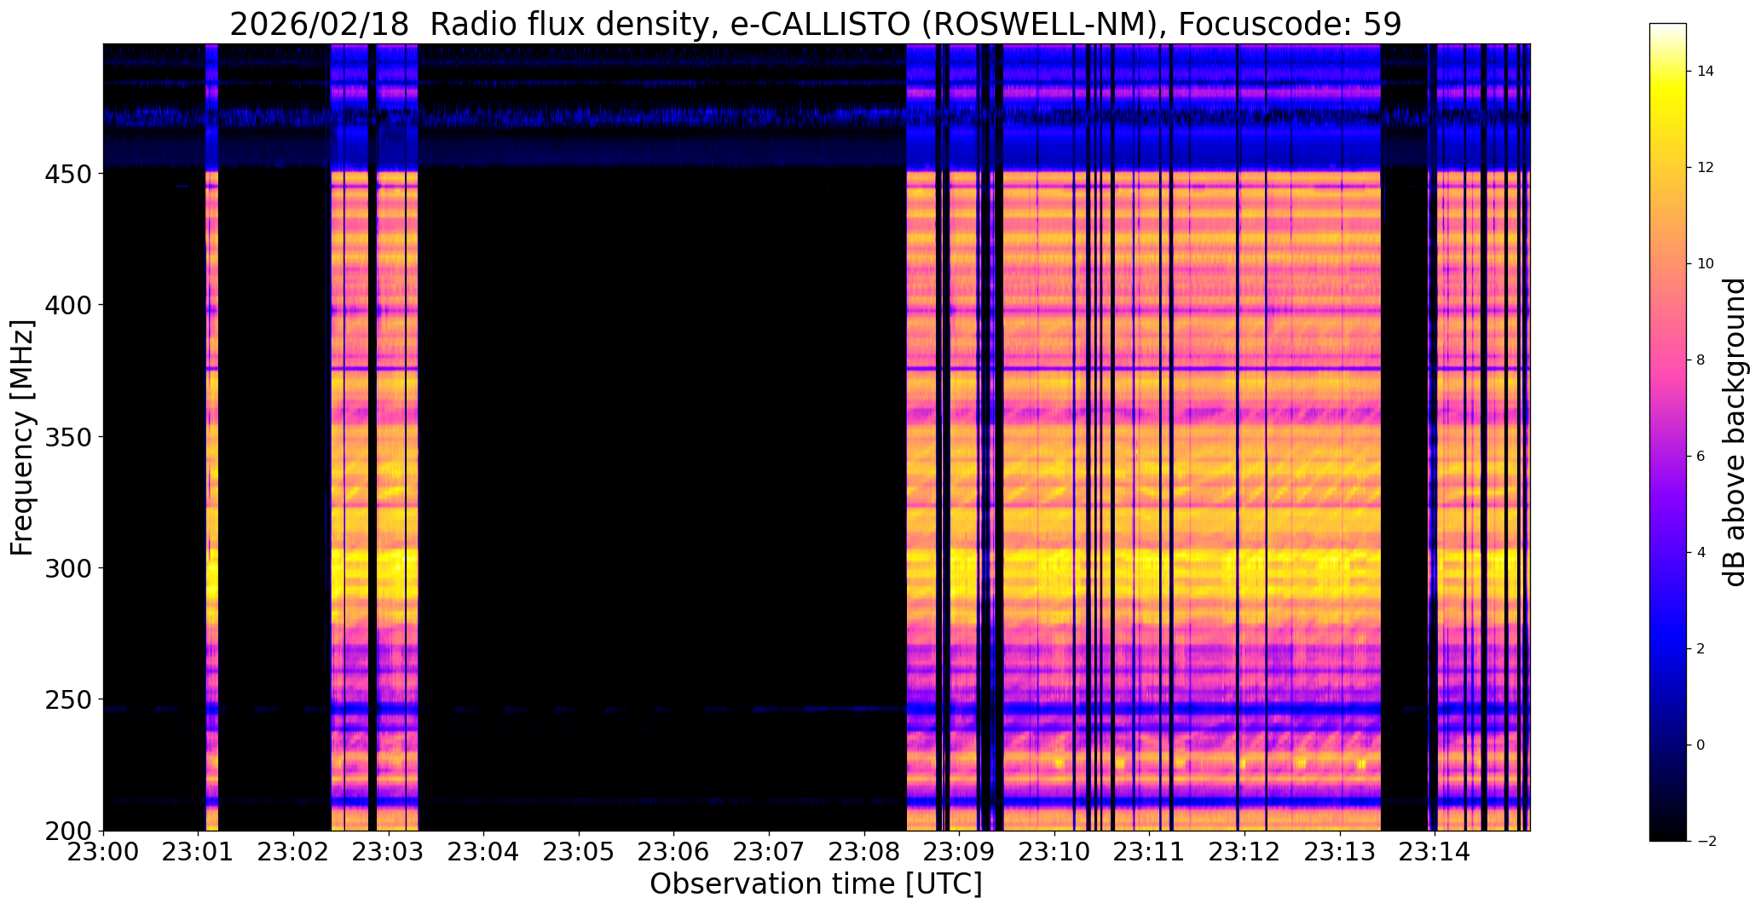
Task: Click the 23:07 time tick label
Action: 770,852
